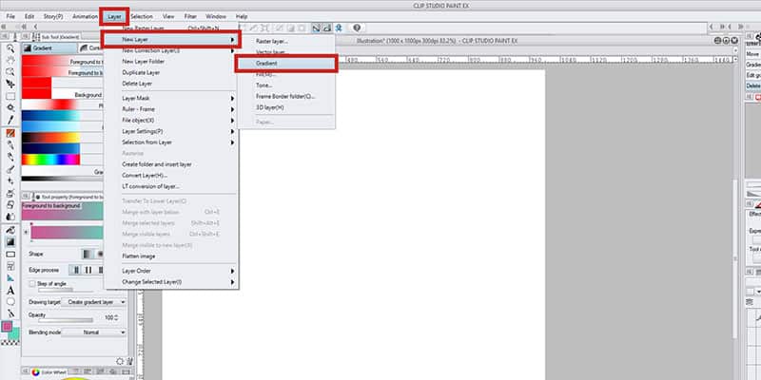The width and height of the screenshot is (761, 380).
Task: Choose Frame Border folder entry
Action: [286, 97]
